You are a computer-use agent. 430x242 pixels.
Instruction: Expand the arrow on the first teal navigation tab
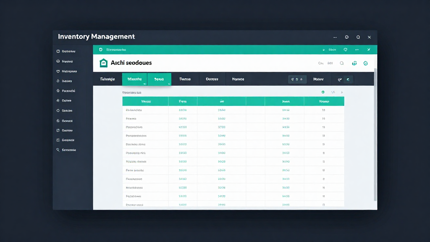point(144,84)
